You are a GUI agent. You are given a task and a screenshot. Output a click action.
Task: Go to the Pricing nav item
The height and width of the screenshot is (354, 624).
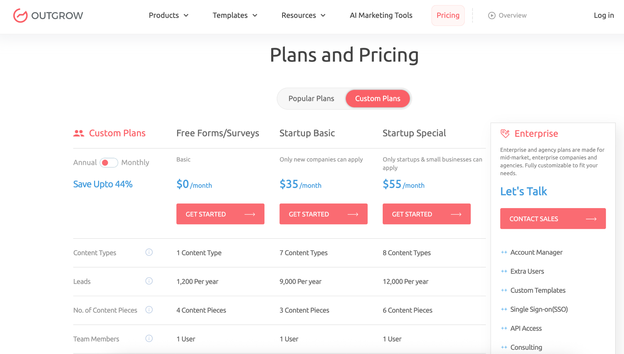click(x=448, y=16)
